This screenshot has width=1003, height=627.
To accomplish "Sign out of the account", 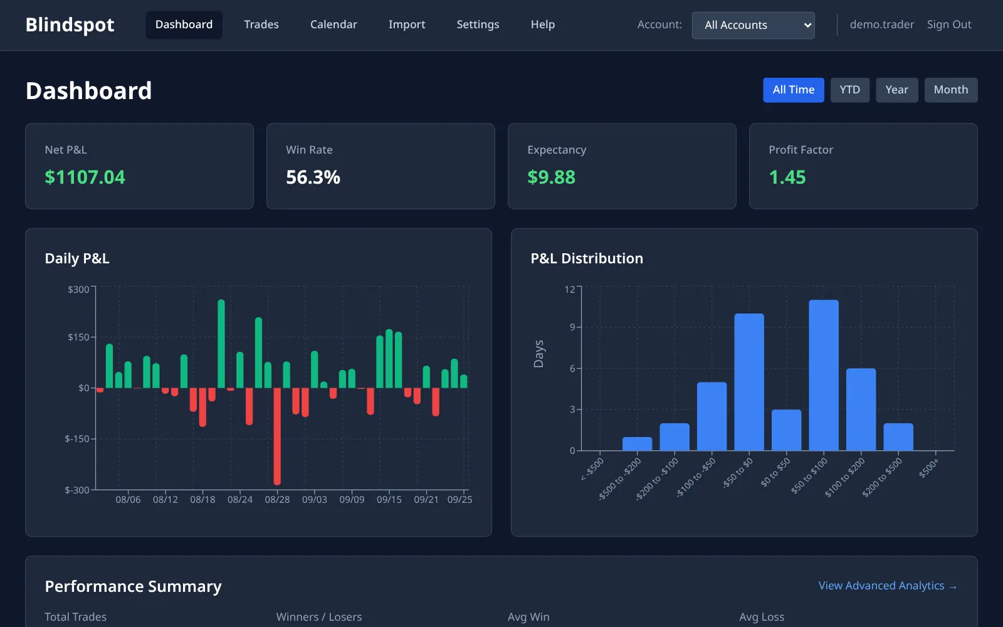I will 949,24.
